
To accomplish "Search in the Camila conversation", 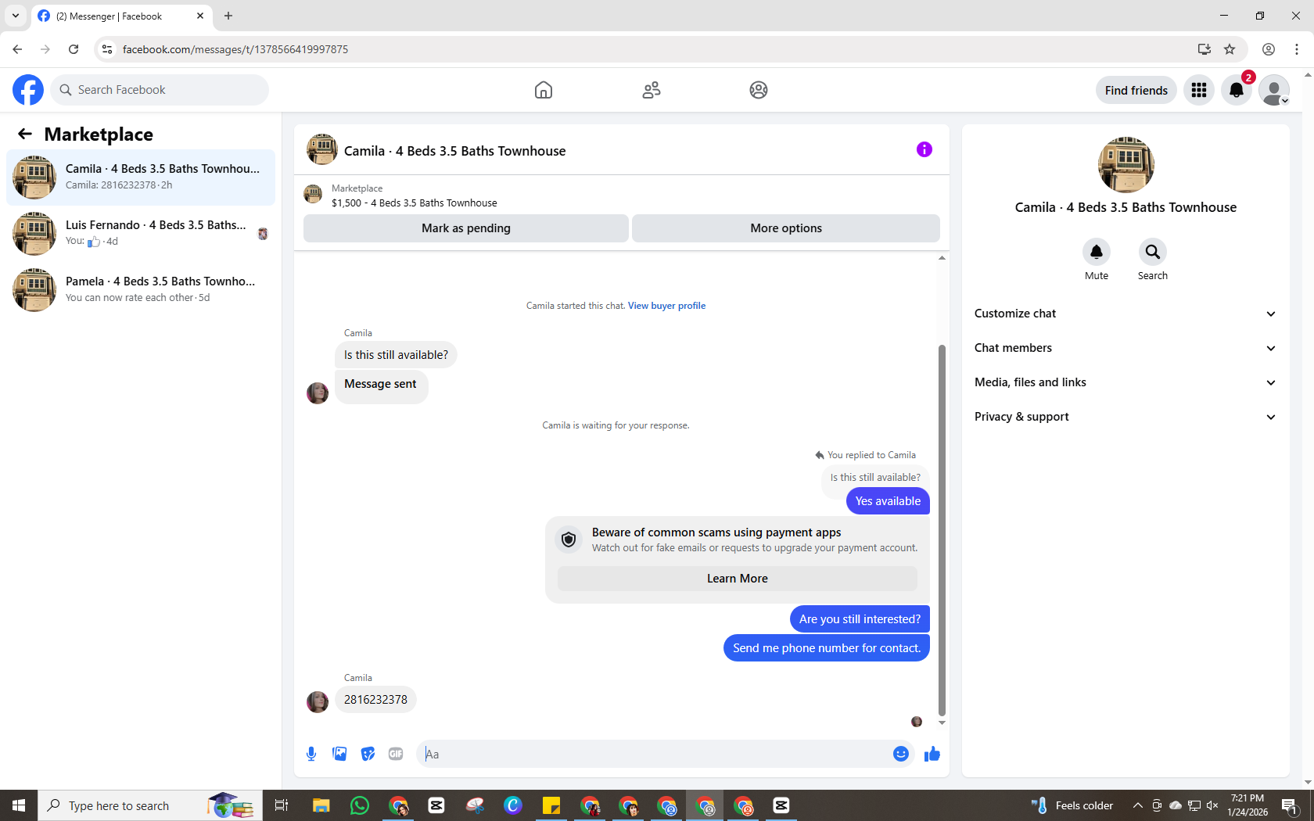I will pos(1153,252).
